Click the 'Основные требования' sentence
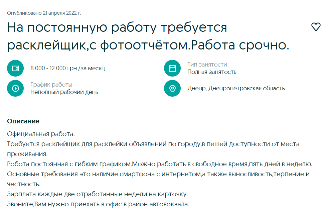 158,174
